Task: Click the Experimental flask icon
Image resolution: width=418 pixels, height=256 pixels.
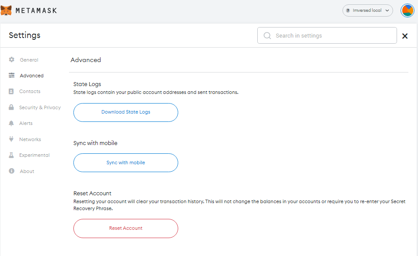Action: point(11,155)
